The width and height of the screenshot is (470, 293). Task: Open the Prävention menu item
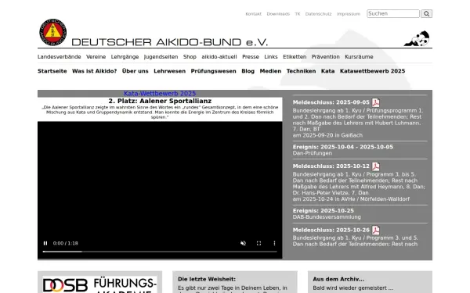pyautogui.click(x=326, y=57)
